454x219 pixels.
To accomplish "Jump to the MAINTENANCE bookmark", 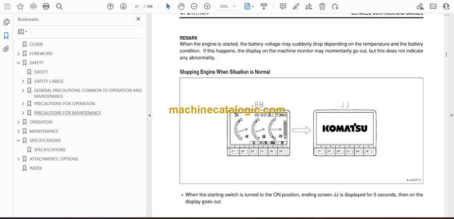I will [44, 131].
